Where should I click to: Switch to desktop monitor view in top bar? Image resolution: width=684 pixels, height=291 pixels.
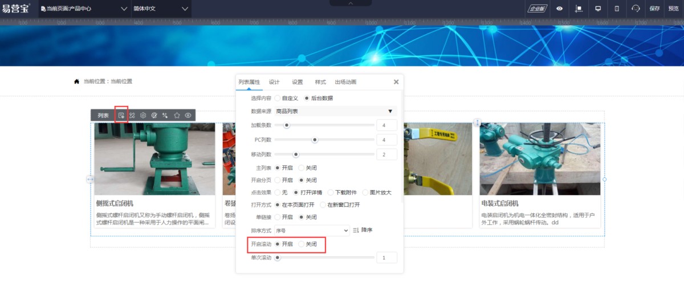598,9
